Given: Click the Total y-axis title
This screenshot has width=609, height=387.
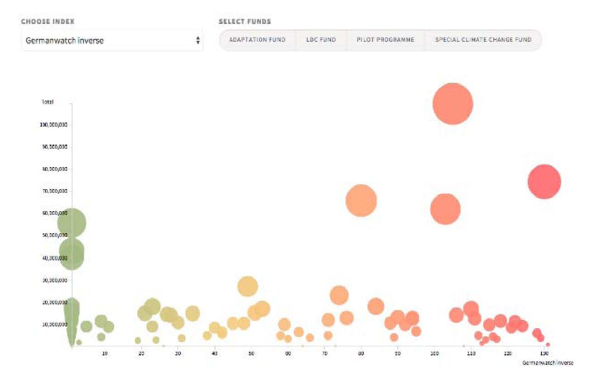Looking at the screenshot, I should [47, 102].
